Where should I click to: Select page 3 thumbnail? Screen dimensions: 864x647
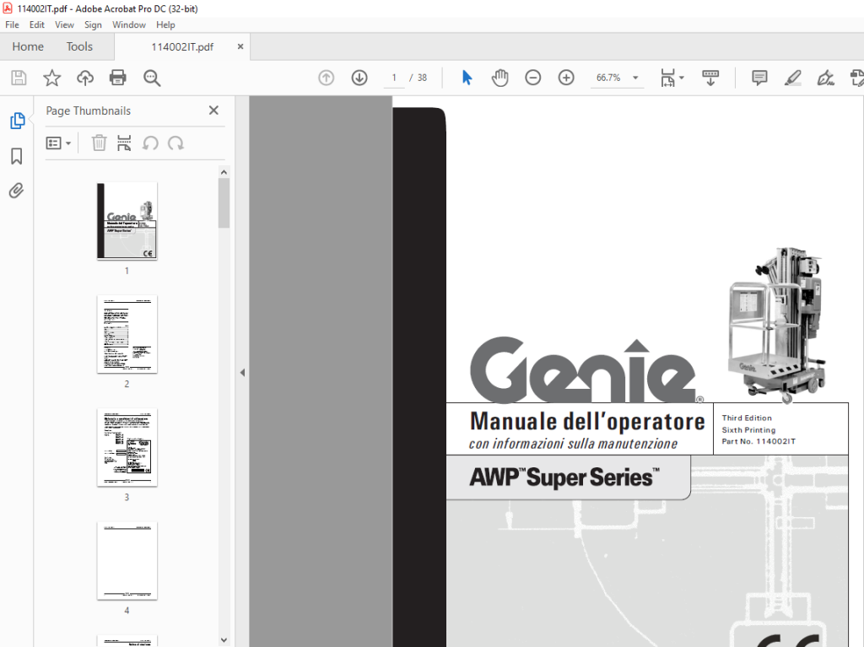127,447
